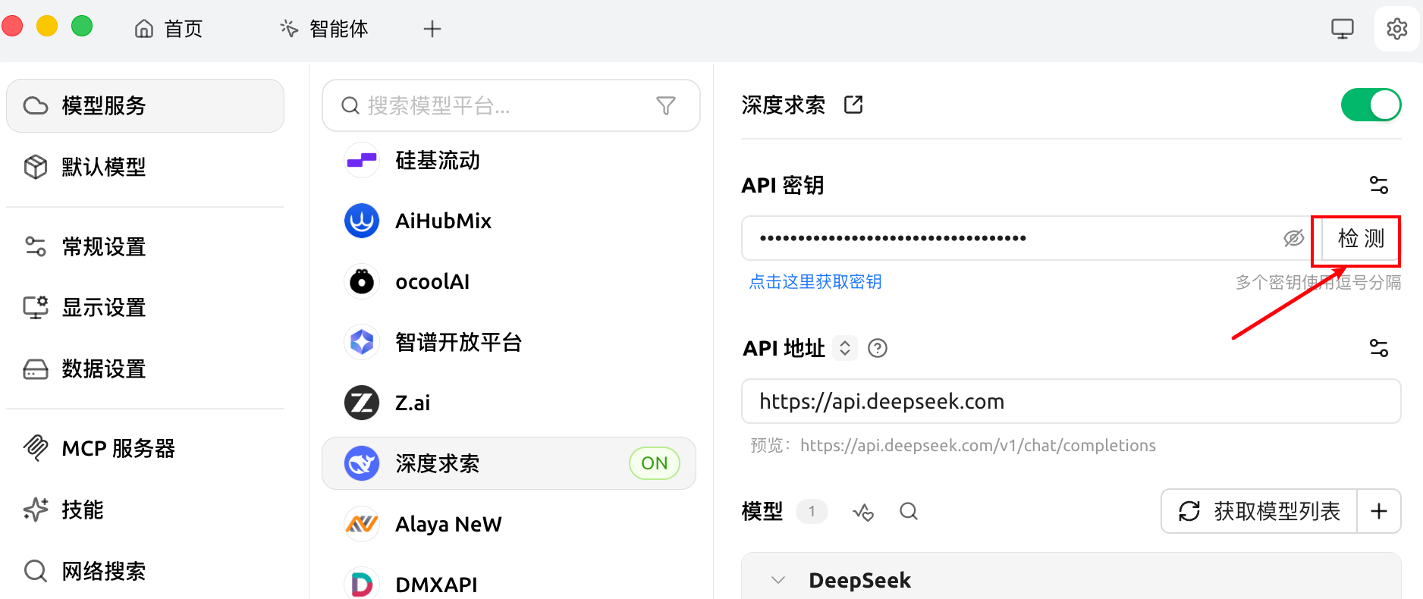Open the 首页 home tab
This screenshot has width=1423, height=599.
tap(168, 29)
